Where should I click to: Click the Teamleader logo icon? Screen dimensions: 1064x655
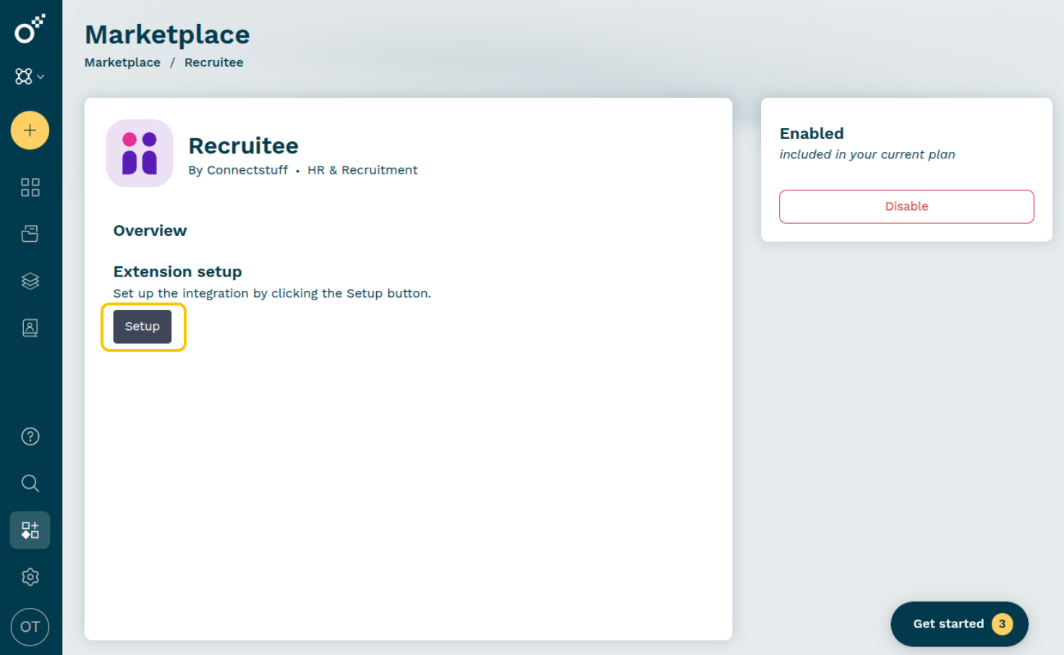pos(30,29)
